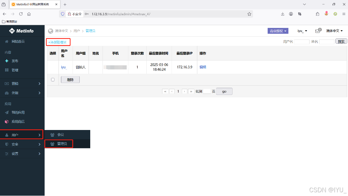
Task: Open the iyu_ account dropdown
Action: pos(302,31)
